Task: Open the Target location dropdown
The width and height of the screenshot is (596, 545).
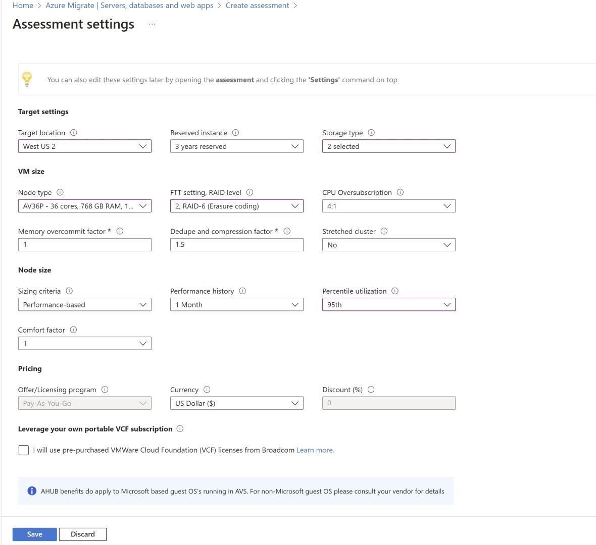Action: pyautogui.click(x=85, y=146)
